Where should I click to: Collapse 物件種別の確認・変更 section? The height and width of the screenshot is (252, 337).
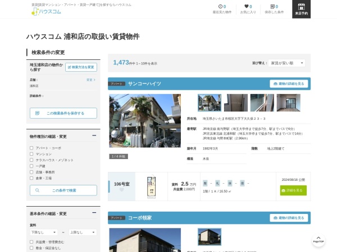click(94, 136)
